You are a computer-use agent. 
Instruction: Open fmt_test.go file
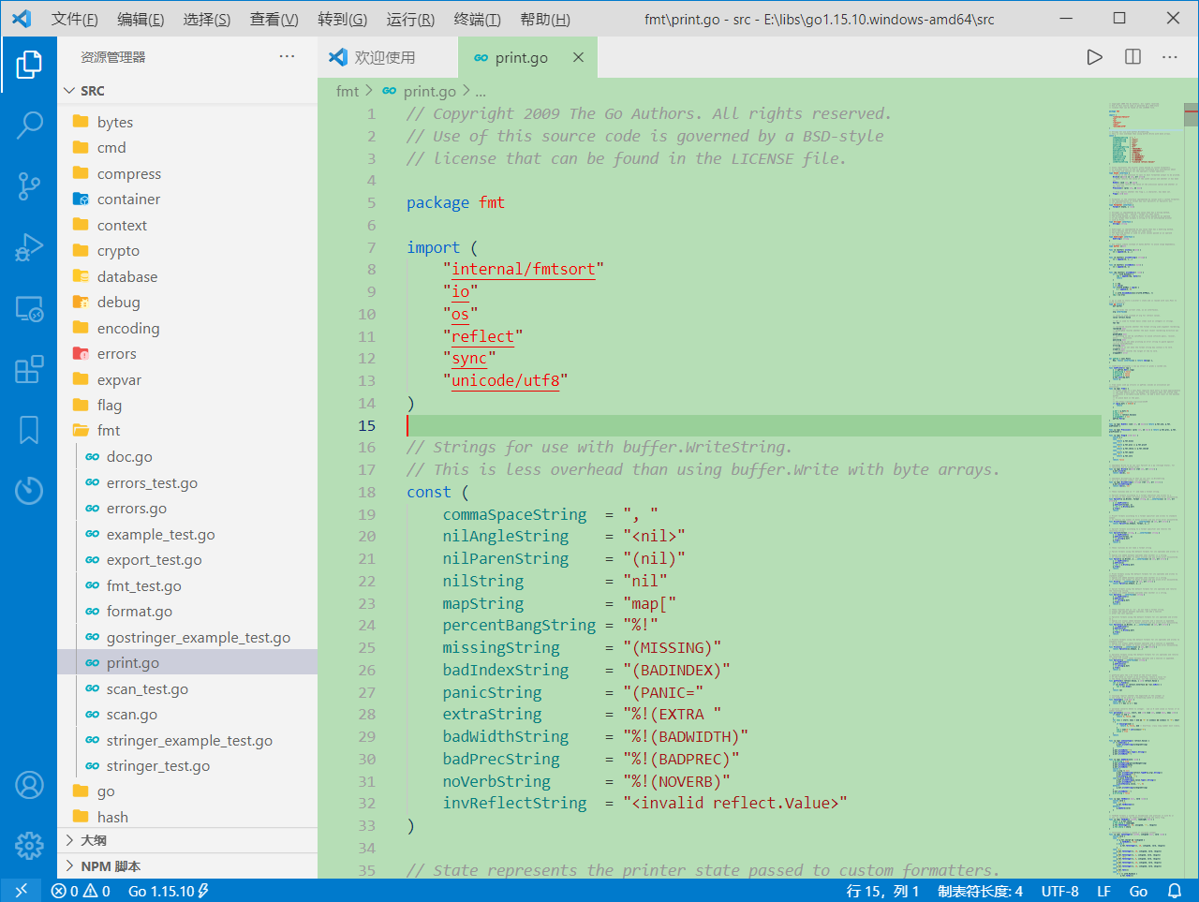coord(187,586)
